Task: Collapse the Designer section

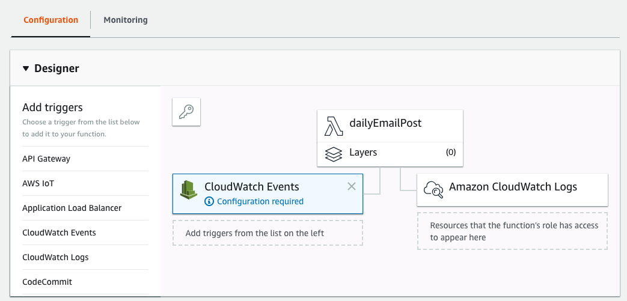Action: pyautogui.click(x=26, y=68)
